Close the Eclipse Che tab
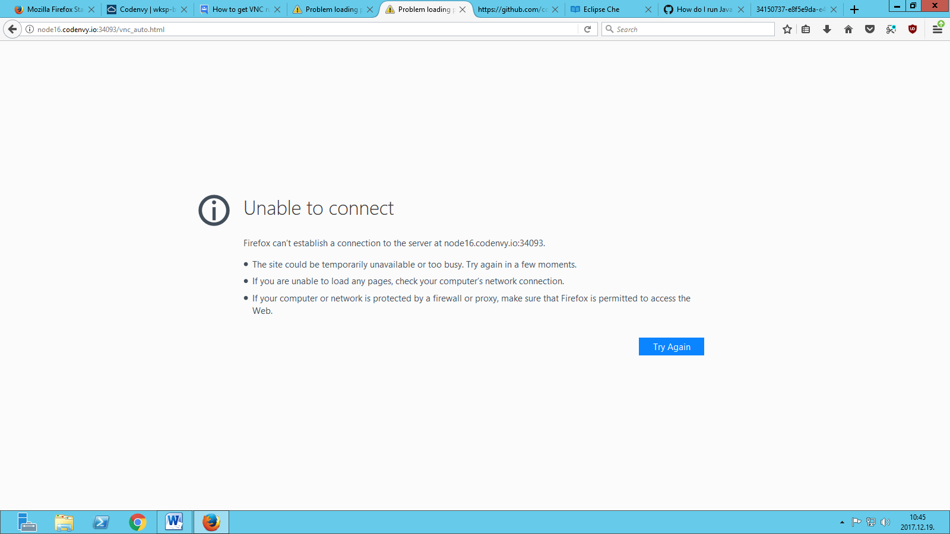Image resolution: width=950 pixels, height=534 pixels. [x=648, y=9]
